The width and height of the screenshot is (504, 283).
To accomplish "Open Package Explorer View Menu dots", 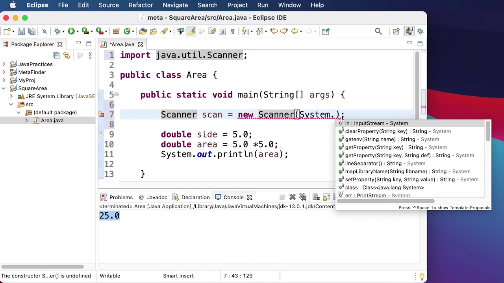I will pyautogui.click(x=90, y=55).
